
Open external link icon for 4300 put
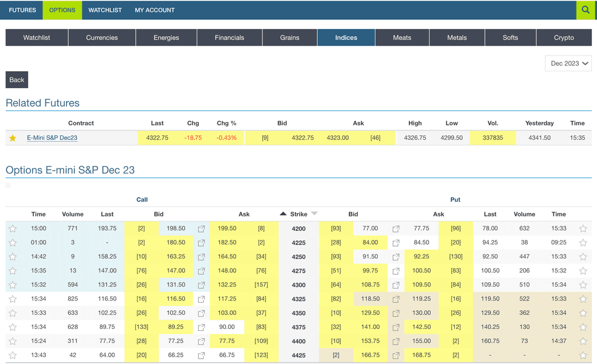(x=396, y=285)
